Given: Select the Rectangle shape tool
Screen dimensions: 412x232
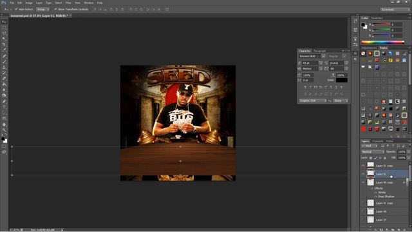Looking at the screenshot, I should (x=5, y=118).
